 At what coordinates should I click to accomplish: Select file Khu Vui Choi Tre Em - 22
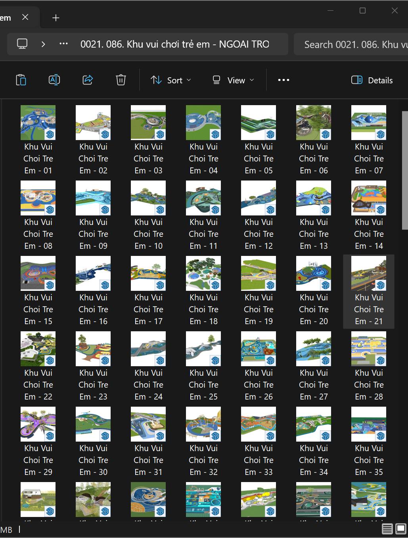[x=38, y=366]
